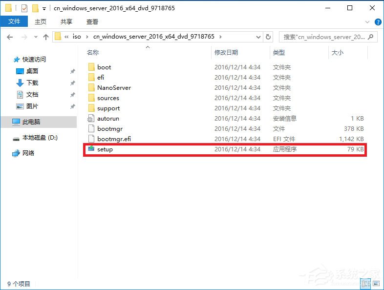Viewport: 384px width, 290px height.
Task: Click the "9 个项目" status bar text
Action: pos(19,284)
